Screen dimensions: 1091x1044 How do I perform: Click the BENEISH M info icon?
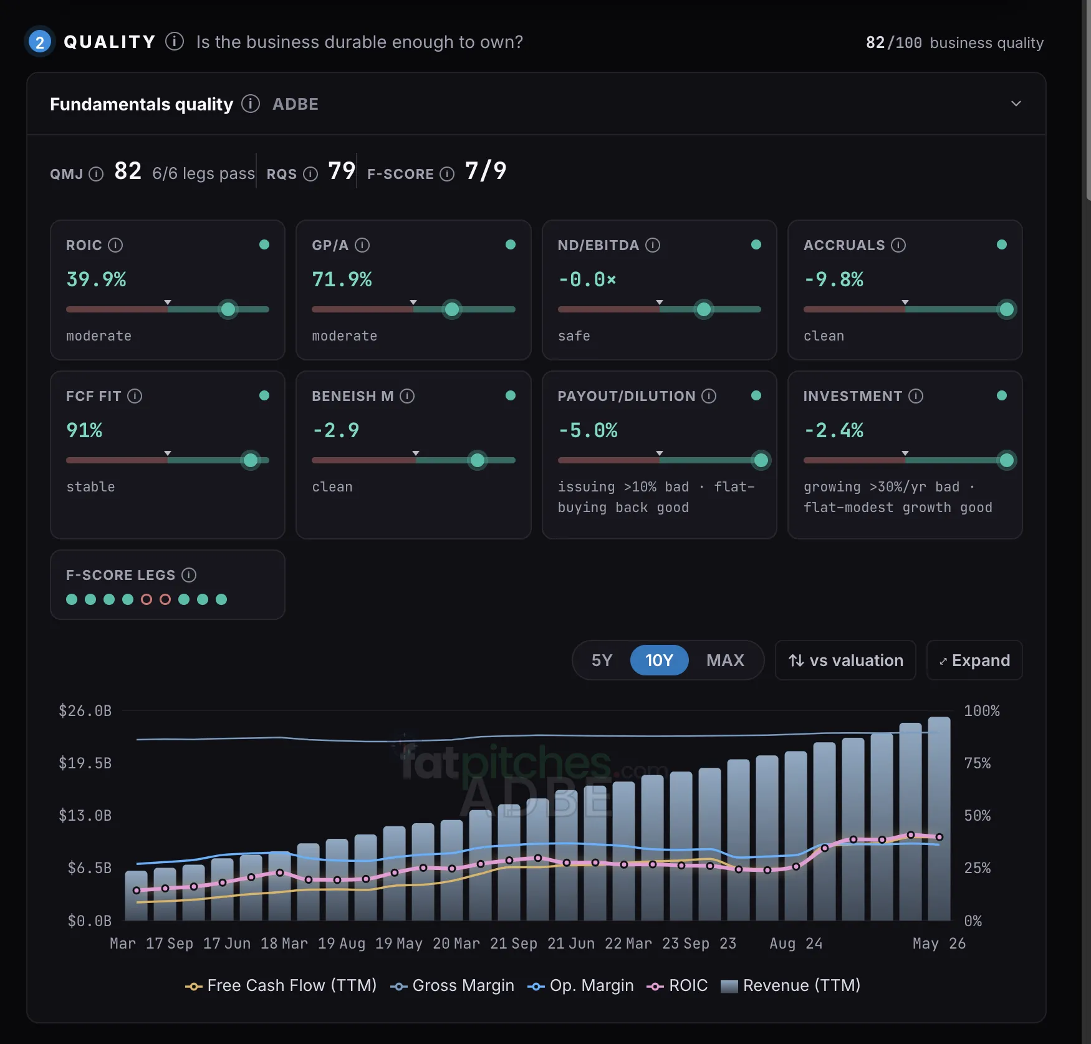click(x=407, y=396)
